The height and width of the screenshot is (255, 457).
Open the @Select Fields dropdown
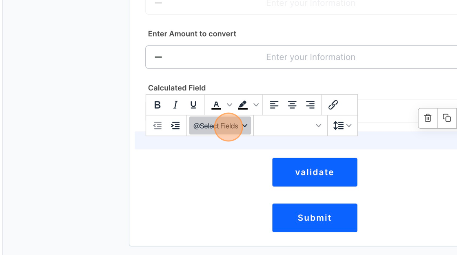219,125
